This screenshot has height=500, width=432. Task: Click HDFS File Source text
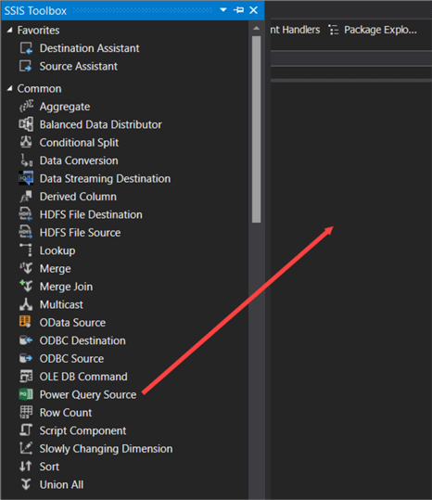click(x=80, y=233)
